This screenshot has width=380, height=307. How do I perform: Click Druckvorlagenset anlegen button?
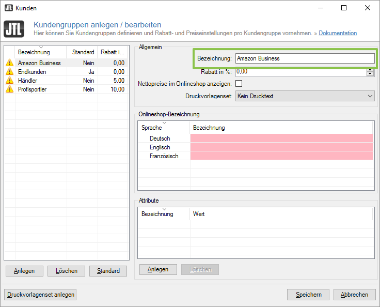(41, 295)
